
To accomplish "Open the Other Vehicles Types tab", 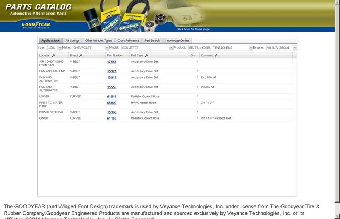I will [98, 40].
